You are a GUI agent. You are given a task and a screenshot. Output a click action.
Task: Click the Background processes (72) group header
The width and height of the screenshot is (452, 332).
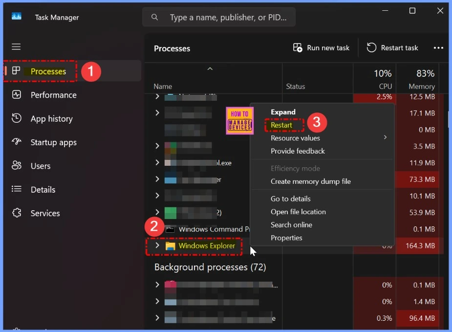pos(210,267)
